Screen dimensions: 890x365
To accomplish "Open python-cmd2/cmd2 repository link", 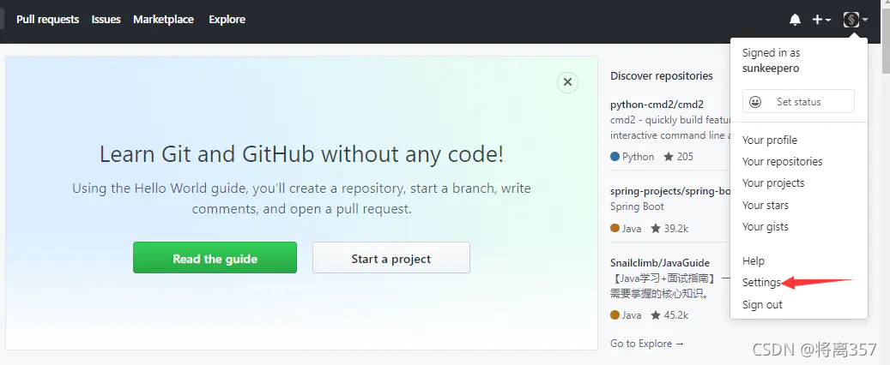I will 657,105.
